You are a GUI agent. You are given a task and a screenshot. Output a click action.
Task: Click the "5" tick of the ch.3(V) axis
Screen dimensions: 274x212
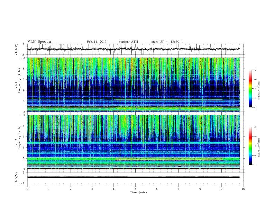pyautogui.click(x=24, y=173)
